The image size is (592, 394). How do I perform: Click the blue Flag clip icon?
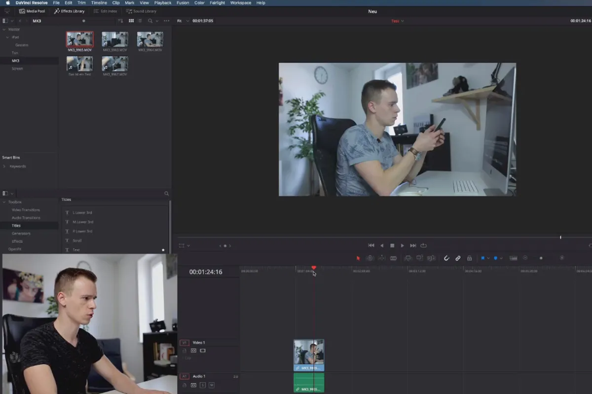click(x=483, y=258)
